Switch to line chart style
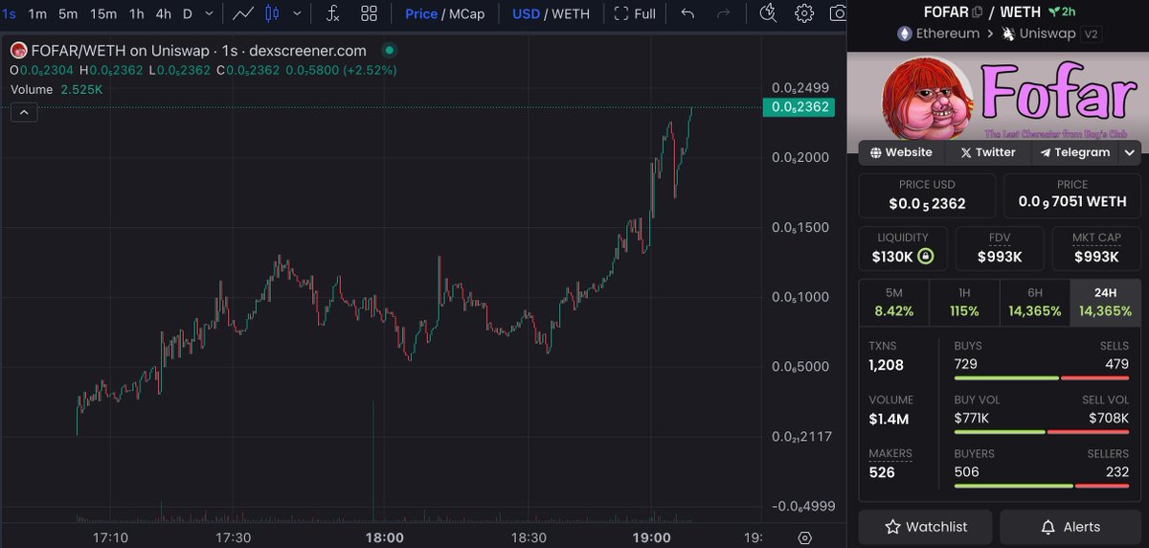The height and width of the screenshot is (548, 1149). tap(243, 13)
